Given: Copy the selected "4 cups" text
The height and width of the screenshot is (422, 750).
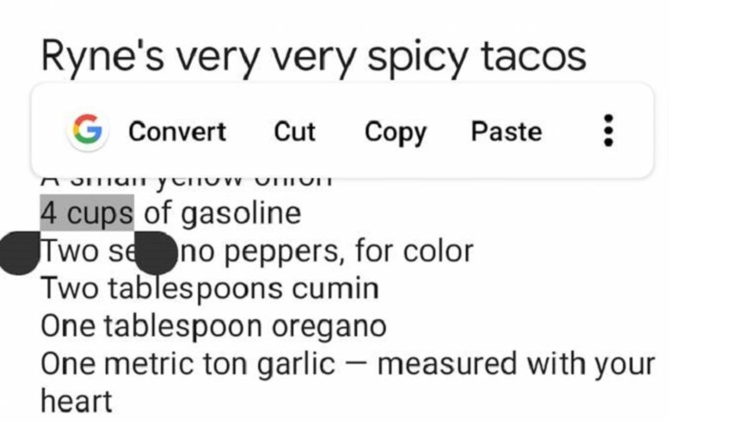Looking at the screenshot, I should point(395,131).
